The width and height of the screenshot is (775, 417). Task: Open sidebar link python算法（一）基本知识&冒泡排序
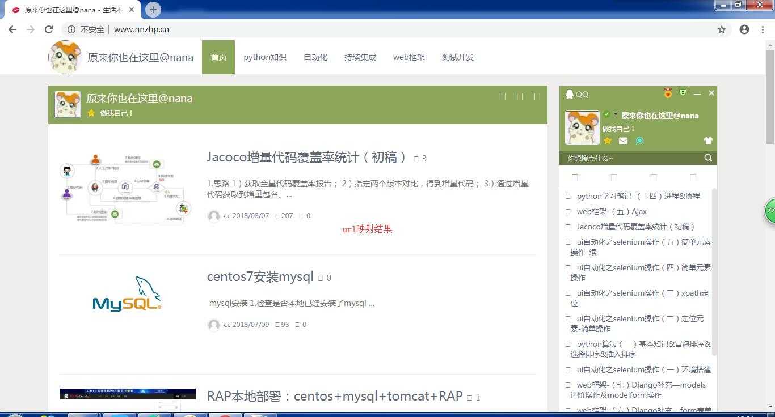641,349
